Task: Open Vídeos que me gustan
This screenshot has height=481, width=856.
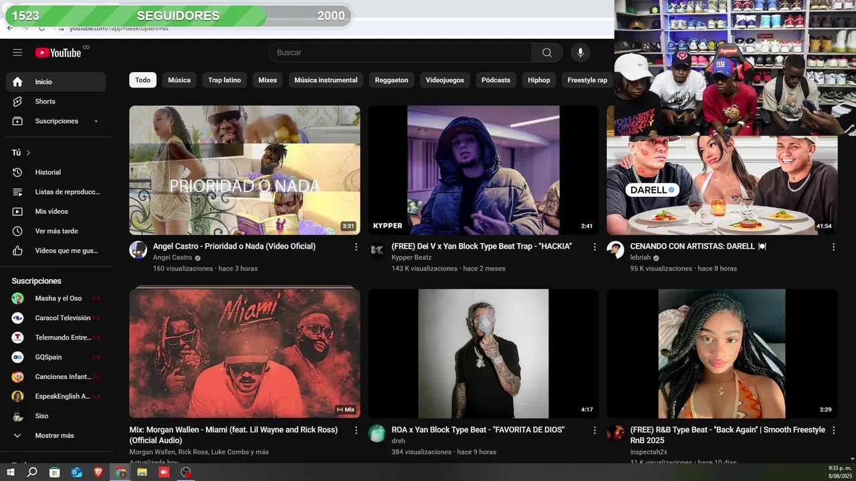Action: coord(56,251)
